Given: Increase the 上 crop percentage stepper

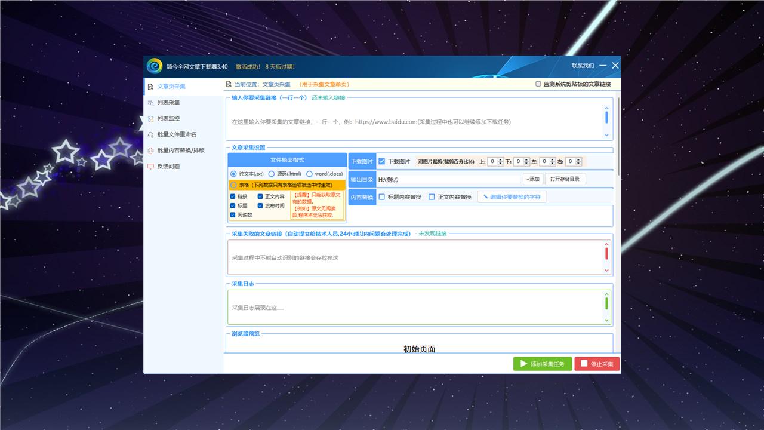Looking at the screenshot, I should pyautogui.click(x=500, y=159).
